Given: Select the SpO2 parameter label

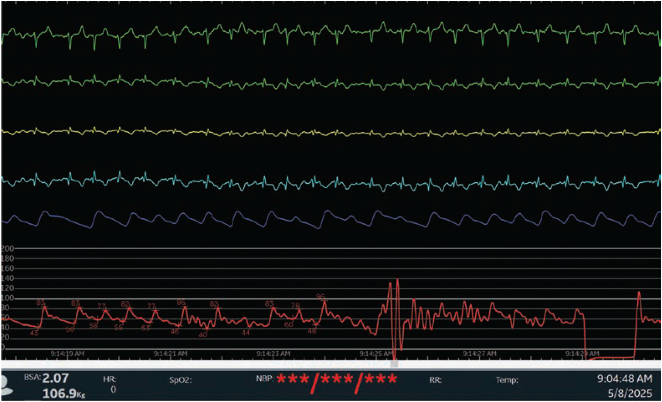Looking at the screenshot, I should [x=180, y=380].
